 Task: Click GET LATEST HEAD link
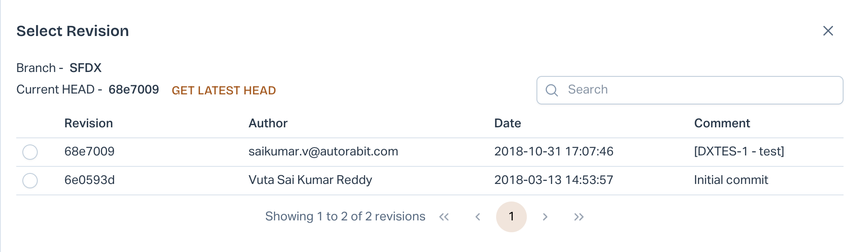[x=224, y=90]
